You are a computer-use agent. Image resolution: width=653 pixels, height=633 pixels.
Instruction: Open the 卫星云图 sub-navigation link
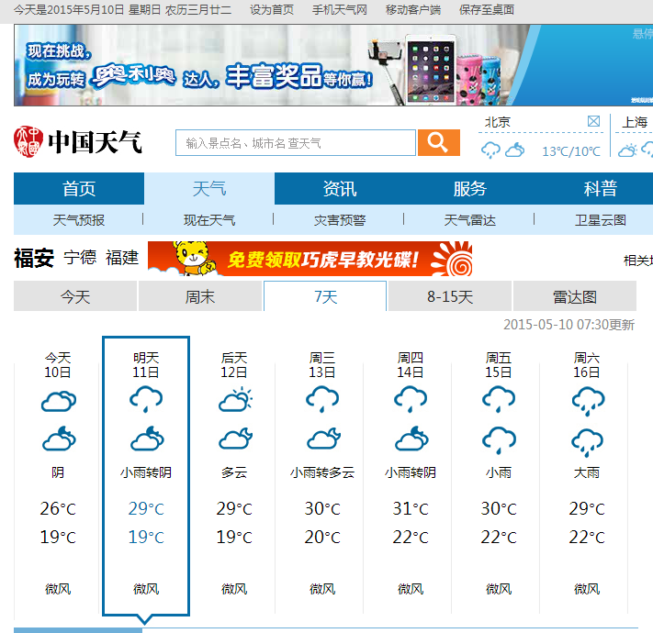(600, 220)
